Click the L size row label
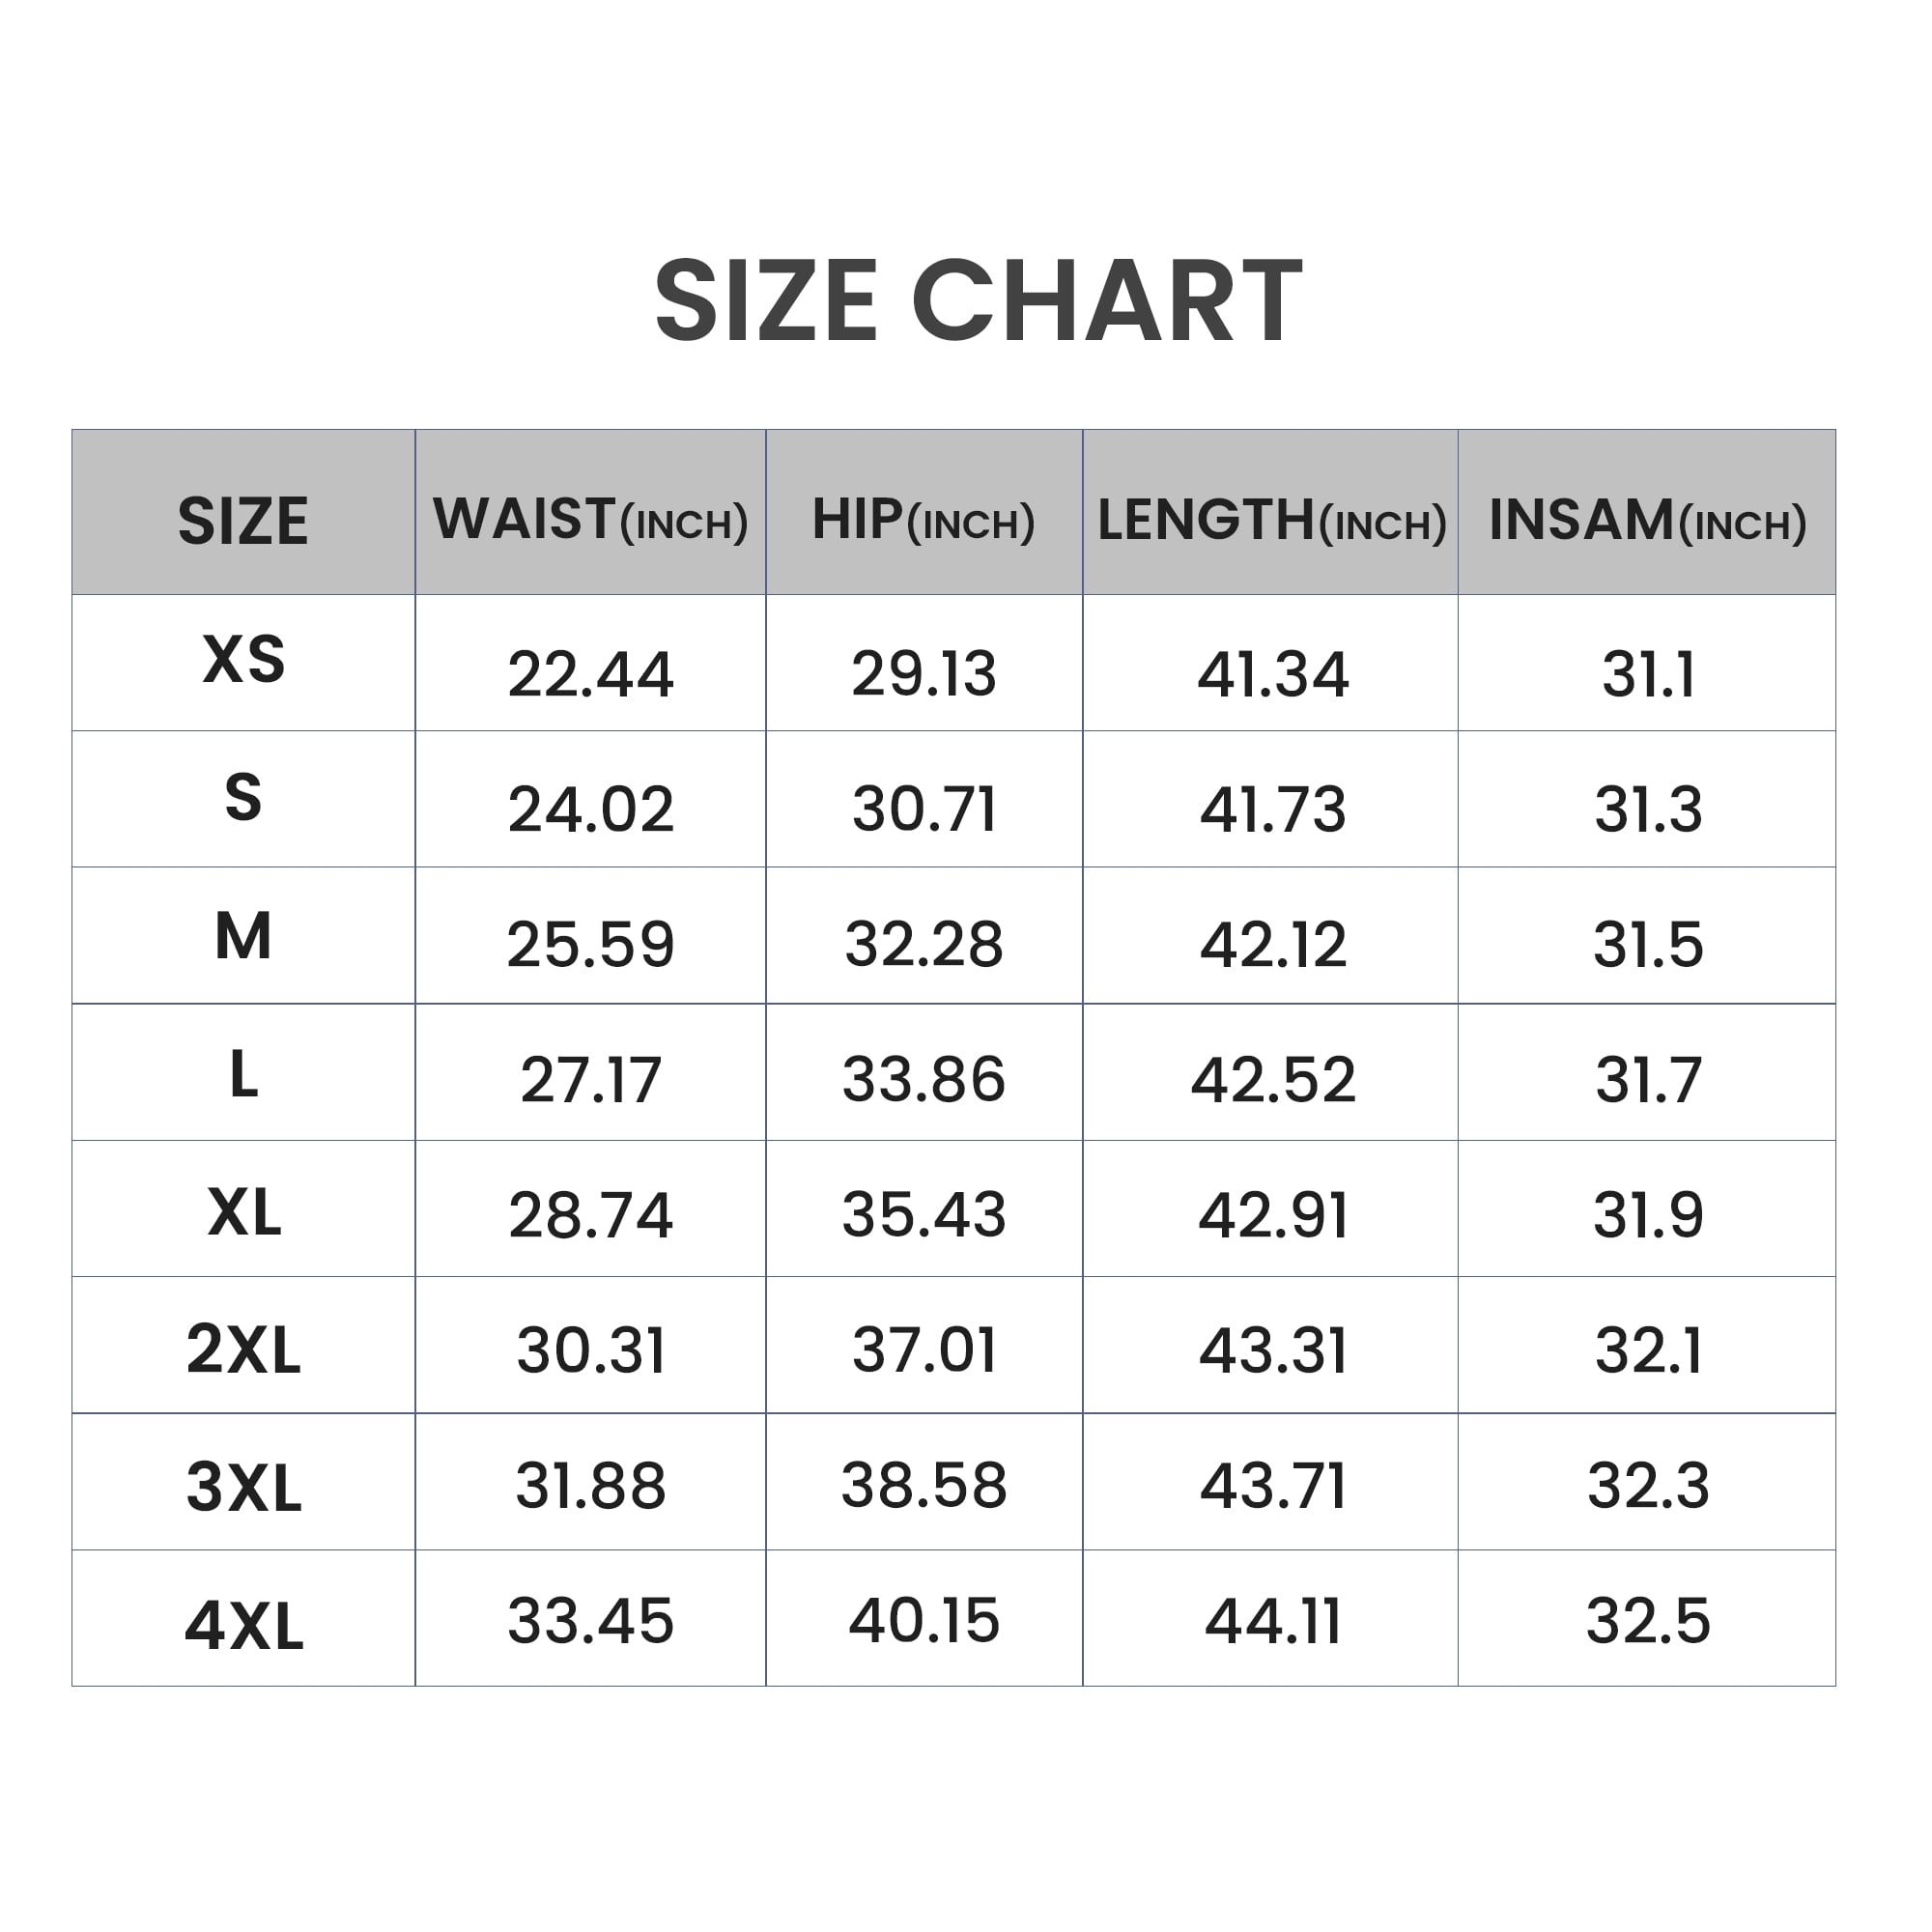This screenshot has width=1932, height=1932. pos(243,1076)
